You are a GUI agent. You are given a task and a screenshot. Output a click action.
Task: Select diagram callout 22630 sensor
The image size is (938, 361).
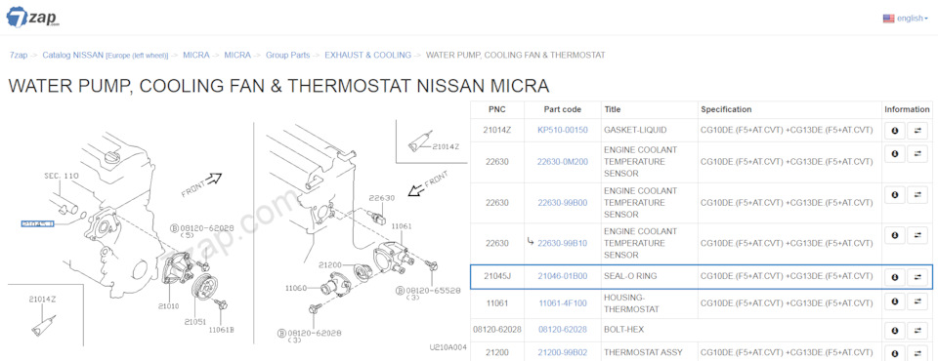[381, 198]
